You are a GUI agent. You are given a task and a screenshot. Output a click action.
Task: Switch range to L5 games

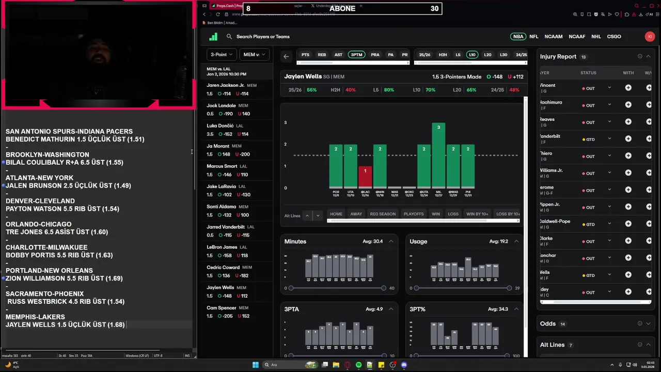pyautogui.click(x=458, y=55)
